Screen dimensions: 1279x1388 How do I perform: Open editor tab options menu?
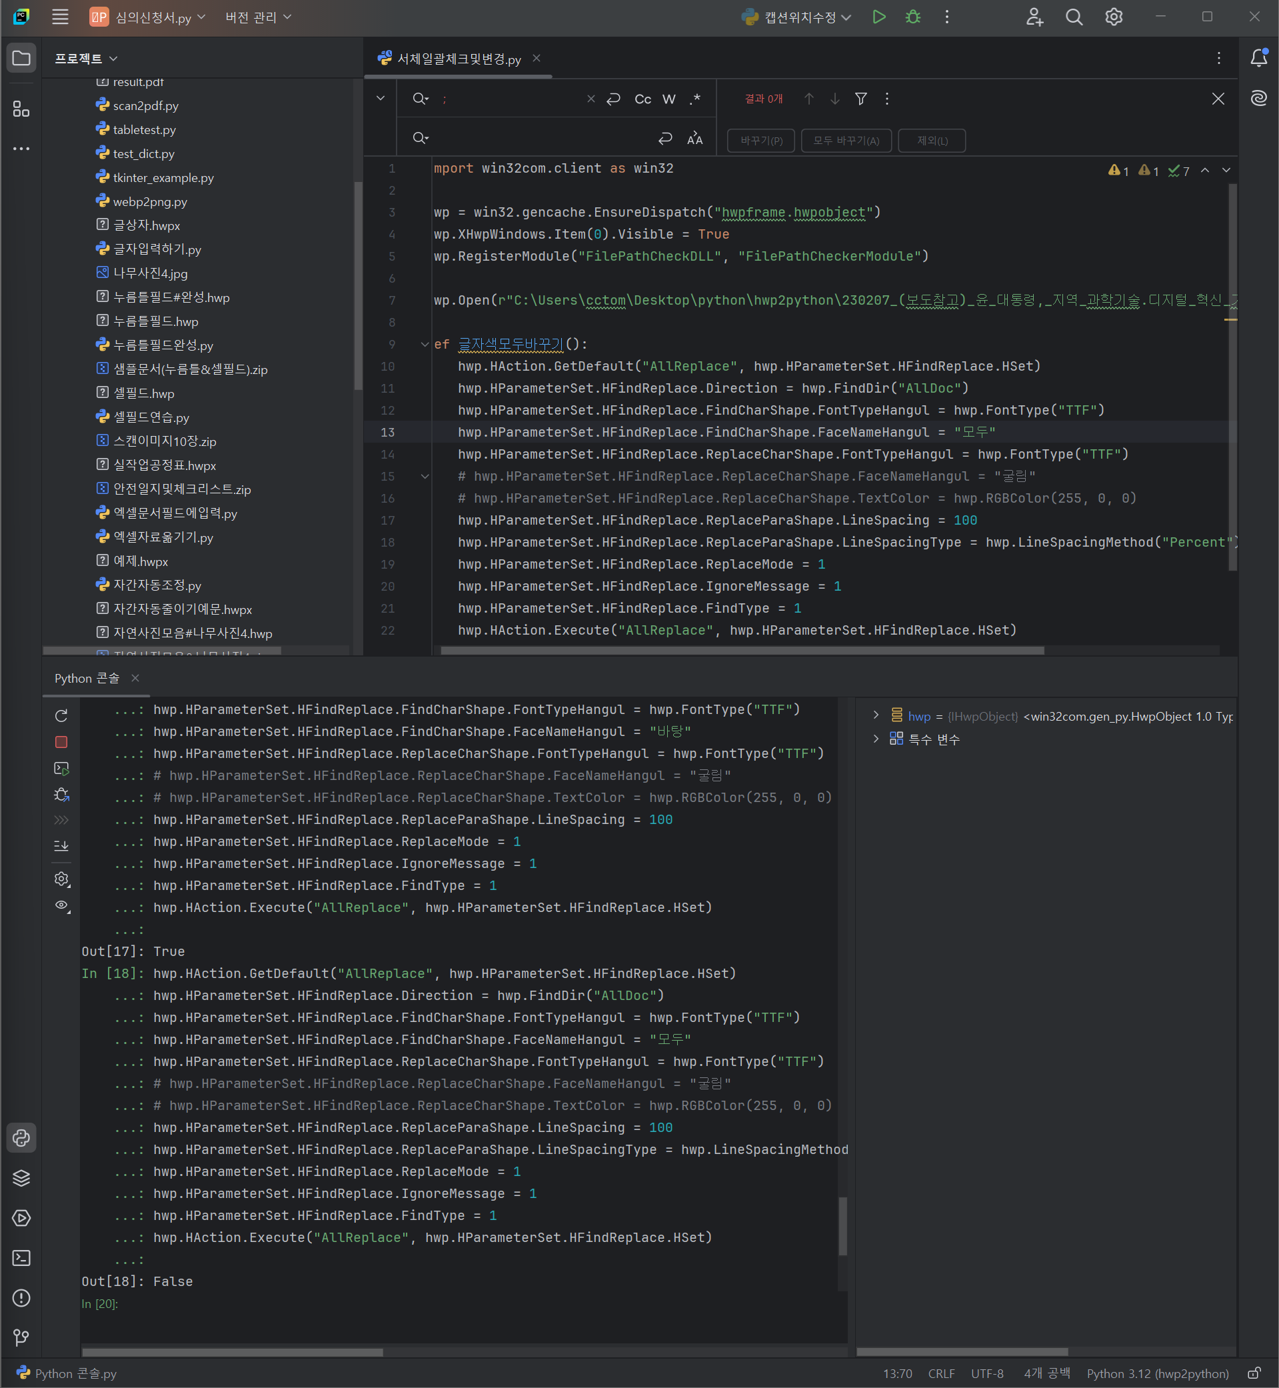point(1219,58)
